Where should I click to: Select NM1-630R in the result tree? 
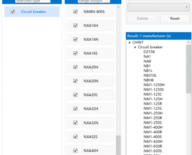(153, 146)
